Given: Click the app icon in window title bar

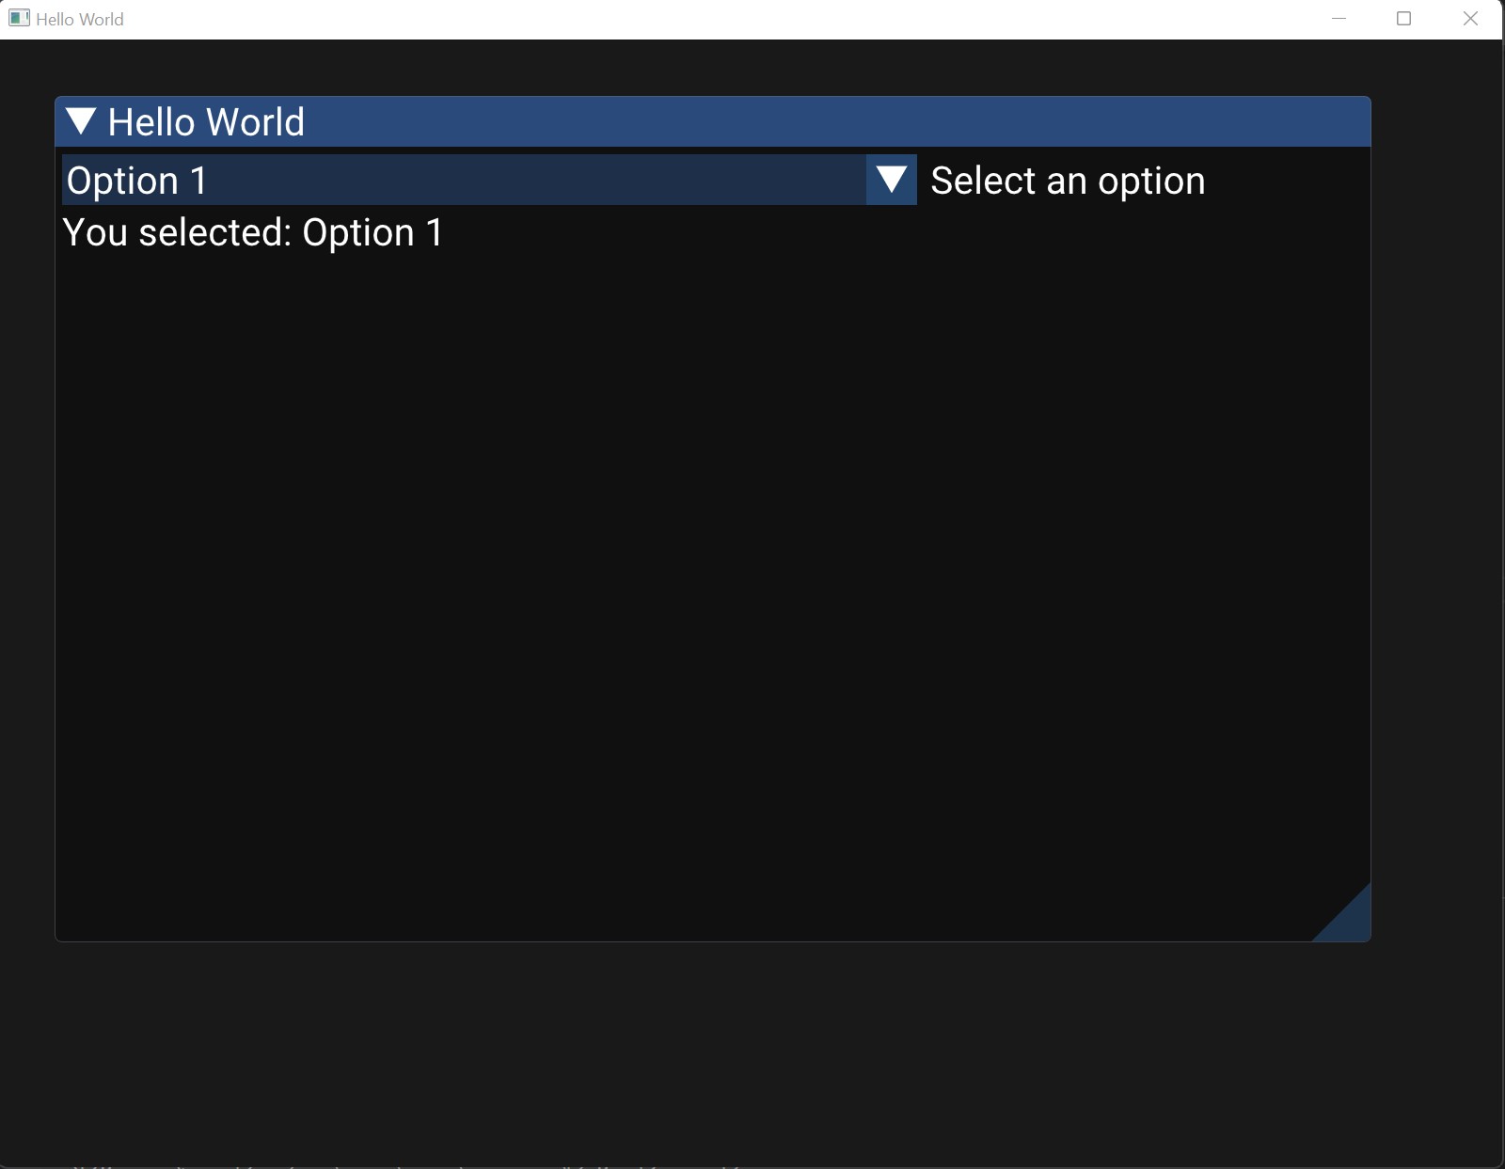Looking at the screenshot, I should [19, 19].
